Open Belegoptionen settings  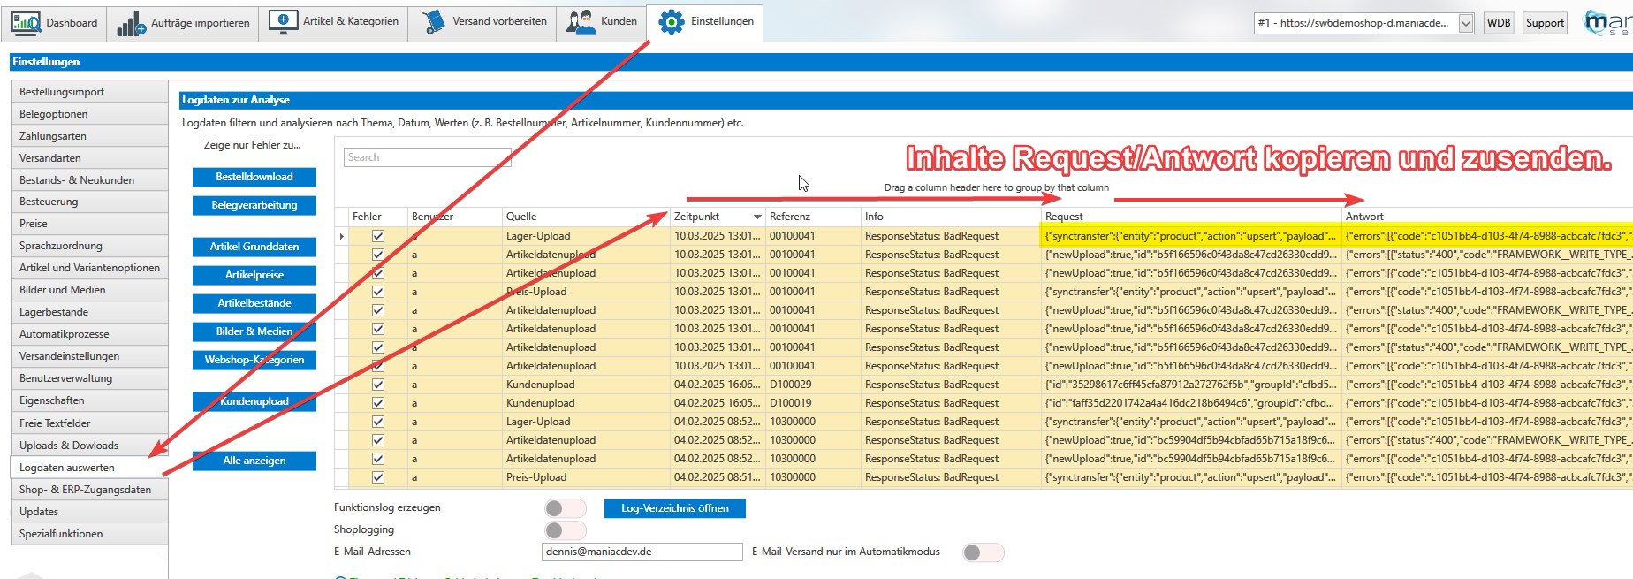click(90, 114)
